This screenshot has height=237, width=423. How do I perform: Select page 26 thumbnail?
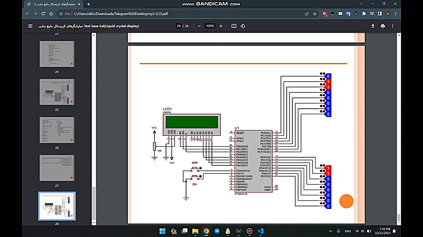(57, 130)
